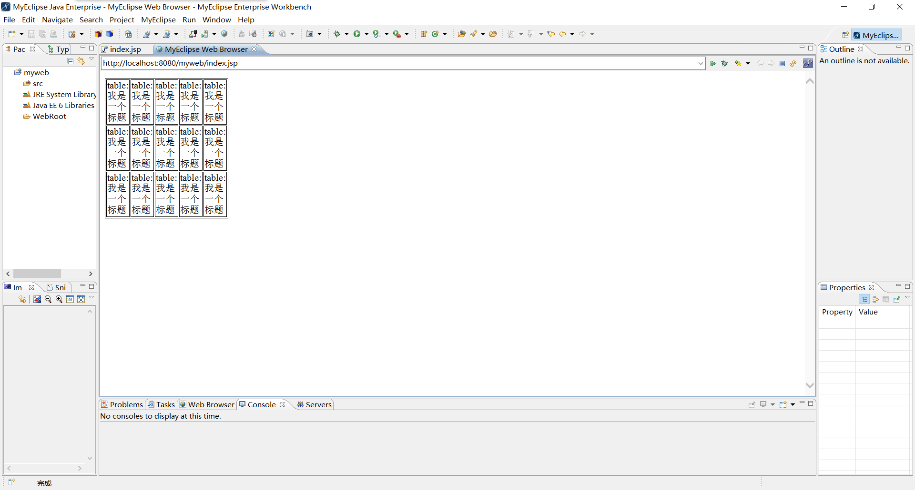Click the browser Refresh icon

[x=793, y=63]
